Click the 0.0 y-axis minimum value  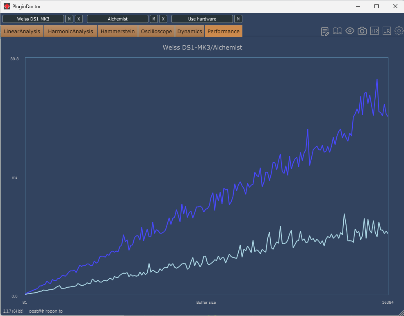tap(14, 296)
